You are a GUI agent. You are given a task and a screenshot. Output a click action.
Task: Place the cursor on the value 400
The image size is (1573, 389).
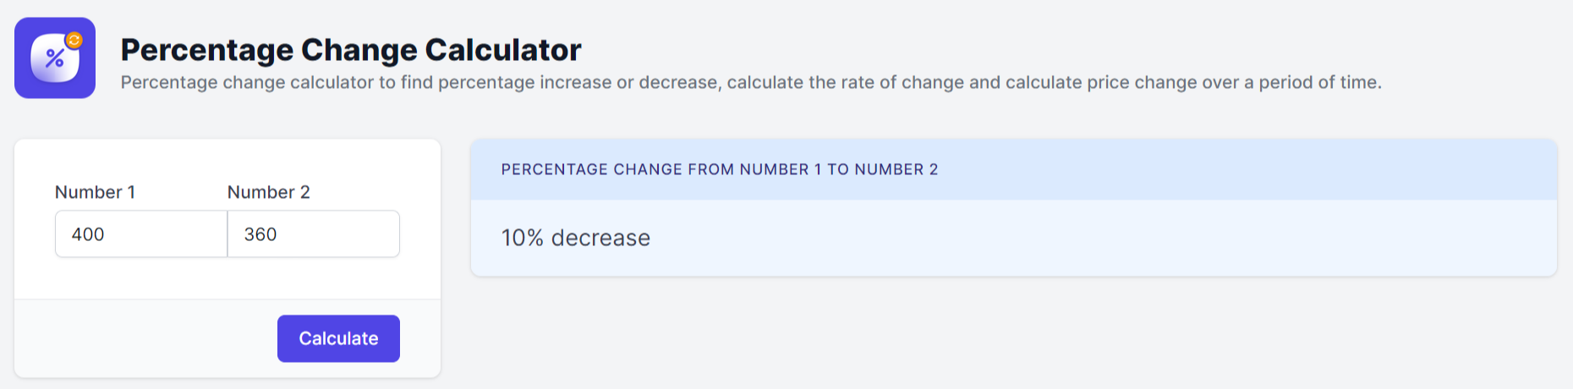(88, 234)
